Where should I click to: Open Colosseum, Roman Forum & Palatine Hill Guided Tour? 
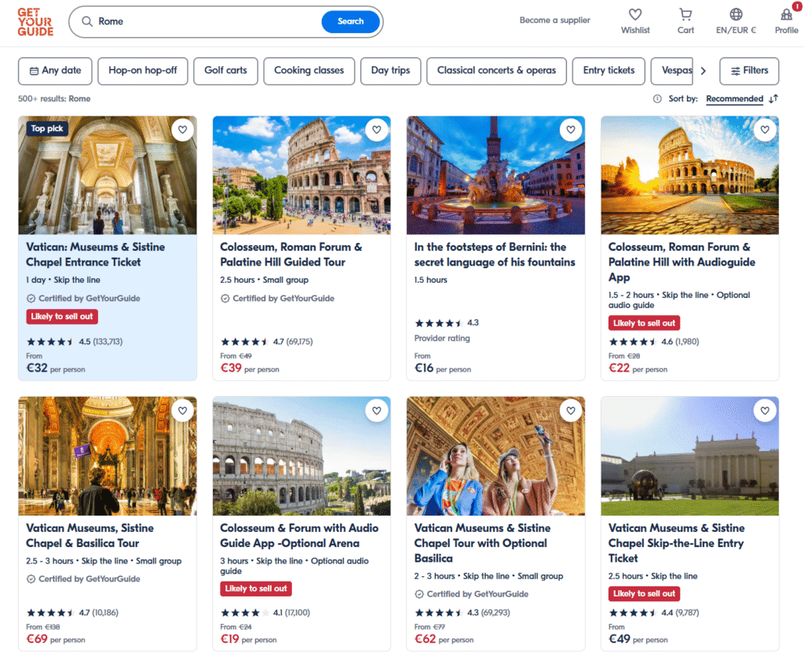coord(291,255)
